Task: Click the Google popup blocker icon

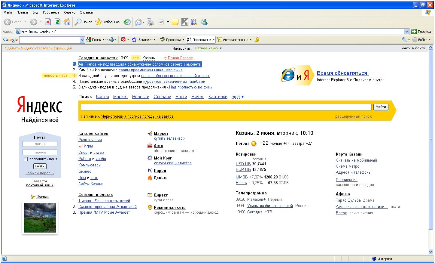Action: 123,40
